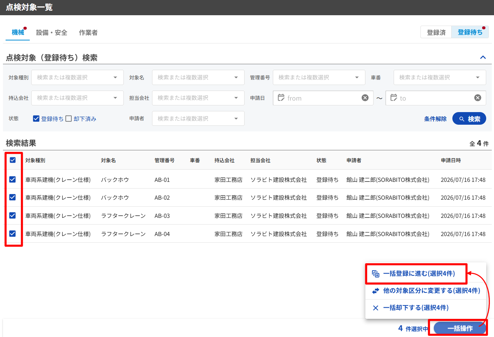The width and height of the screenshot is (494, 337).
Task: Click the 条件解除 link
Action: click(x=435, y=119)
